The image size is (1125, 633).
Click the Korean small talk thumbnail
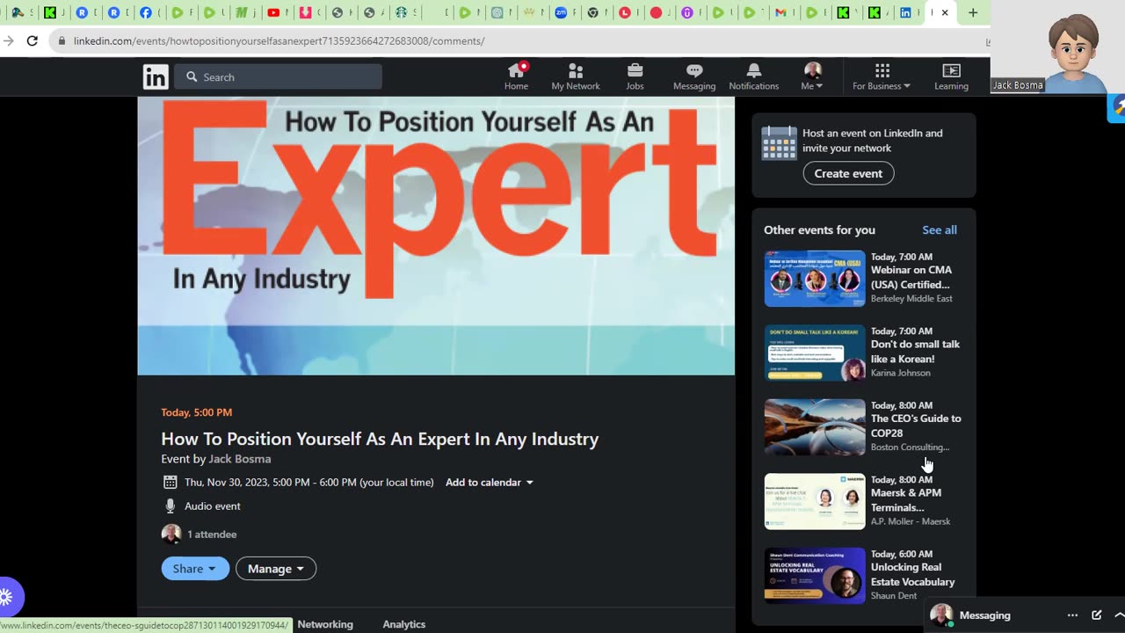point(815,353)
